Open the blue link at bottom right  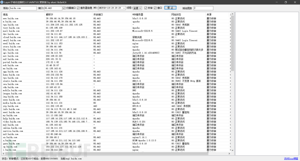(x=291, y=158)
